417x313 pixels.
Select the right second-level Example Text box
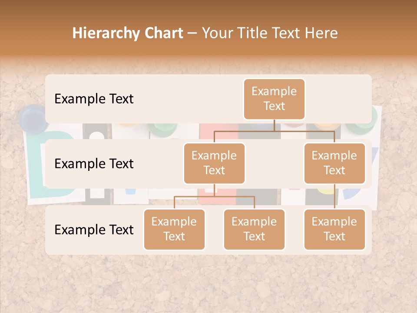click(334, 163)
